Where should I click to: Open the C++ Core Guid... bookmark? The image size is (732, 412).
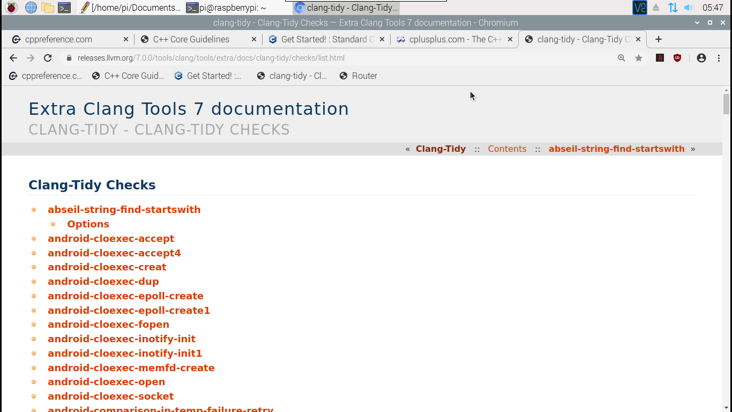(x=129, y=76)
